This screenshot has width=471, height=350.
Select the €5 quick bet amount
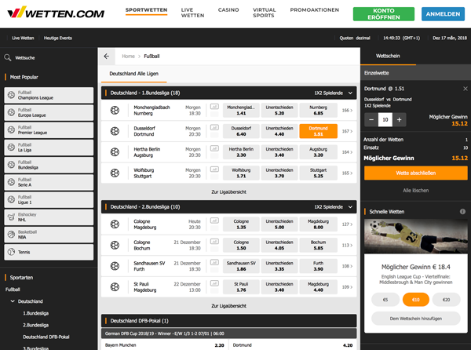coord(385,300)
